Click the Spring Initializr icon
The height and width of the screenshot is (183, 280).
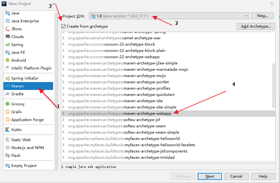point(8,78)
